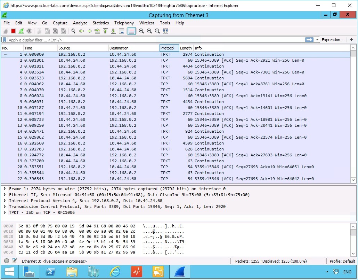Image resolution: width=358 pixels, height=280 pixels.
Task: Click the Resize columns to content icon
Action: pyautogui.click(x=165, y=31)
